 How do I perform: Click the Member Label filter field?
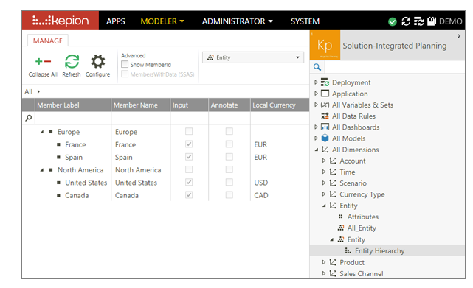tap(73, 118)
